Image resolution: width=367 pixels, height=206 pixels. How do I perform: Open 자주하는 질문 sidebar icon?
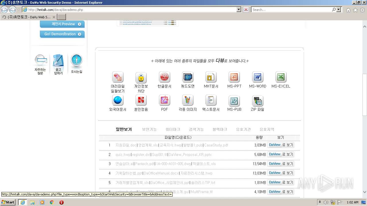[x=40, y=64]
